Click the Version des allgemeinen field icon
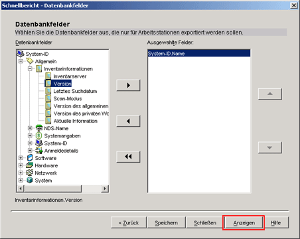The image size is (300, 239). 48,106
